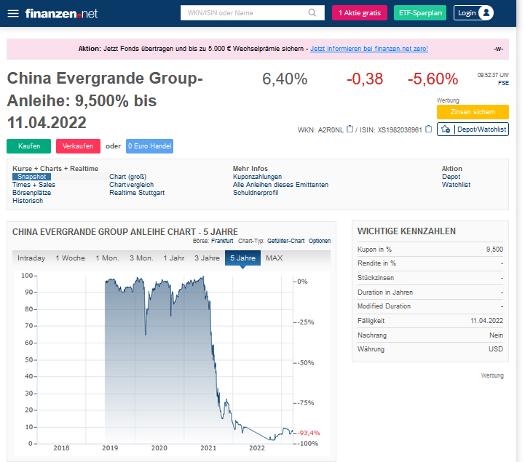Click the red Verkaufen button
This screenshot has height=462, width=525.
[x=78, y=146]
